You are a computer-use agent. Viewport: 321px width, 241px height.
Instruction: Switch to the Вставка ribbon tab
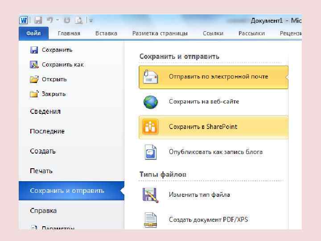point(106,33)
